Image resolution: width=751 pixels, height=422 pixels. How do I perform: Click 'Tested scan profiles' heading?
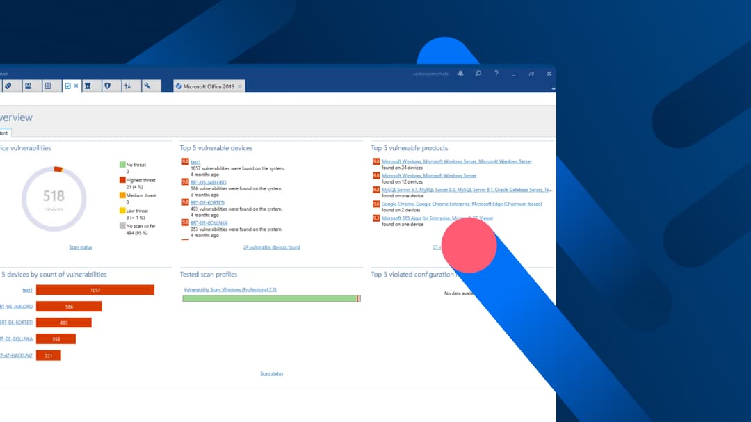pos(209,275)
